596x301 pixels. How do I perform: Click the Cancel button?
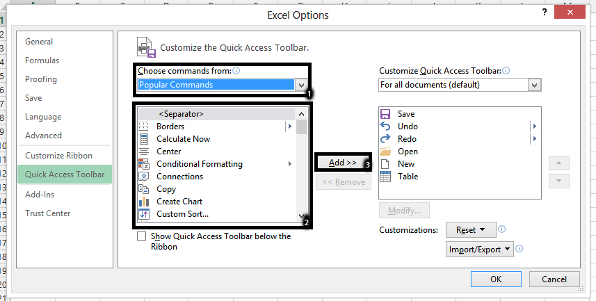554,279
